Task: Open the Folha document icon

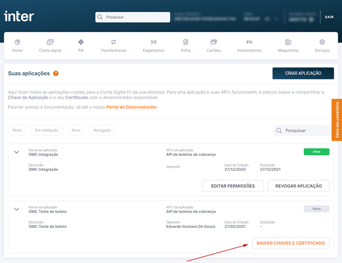Action: coord(186,42)
